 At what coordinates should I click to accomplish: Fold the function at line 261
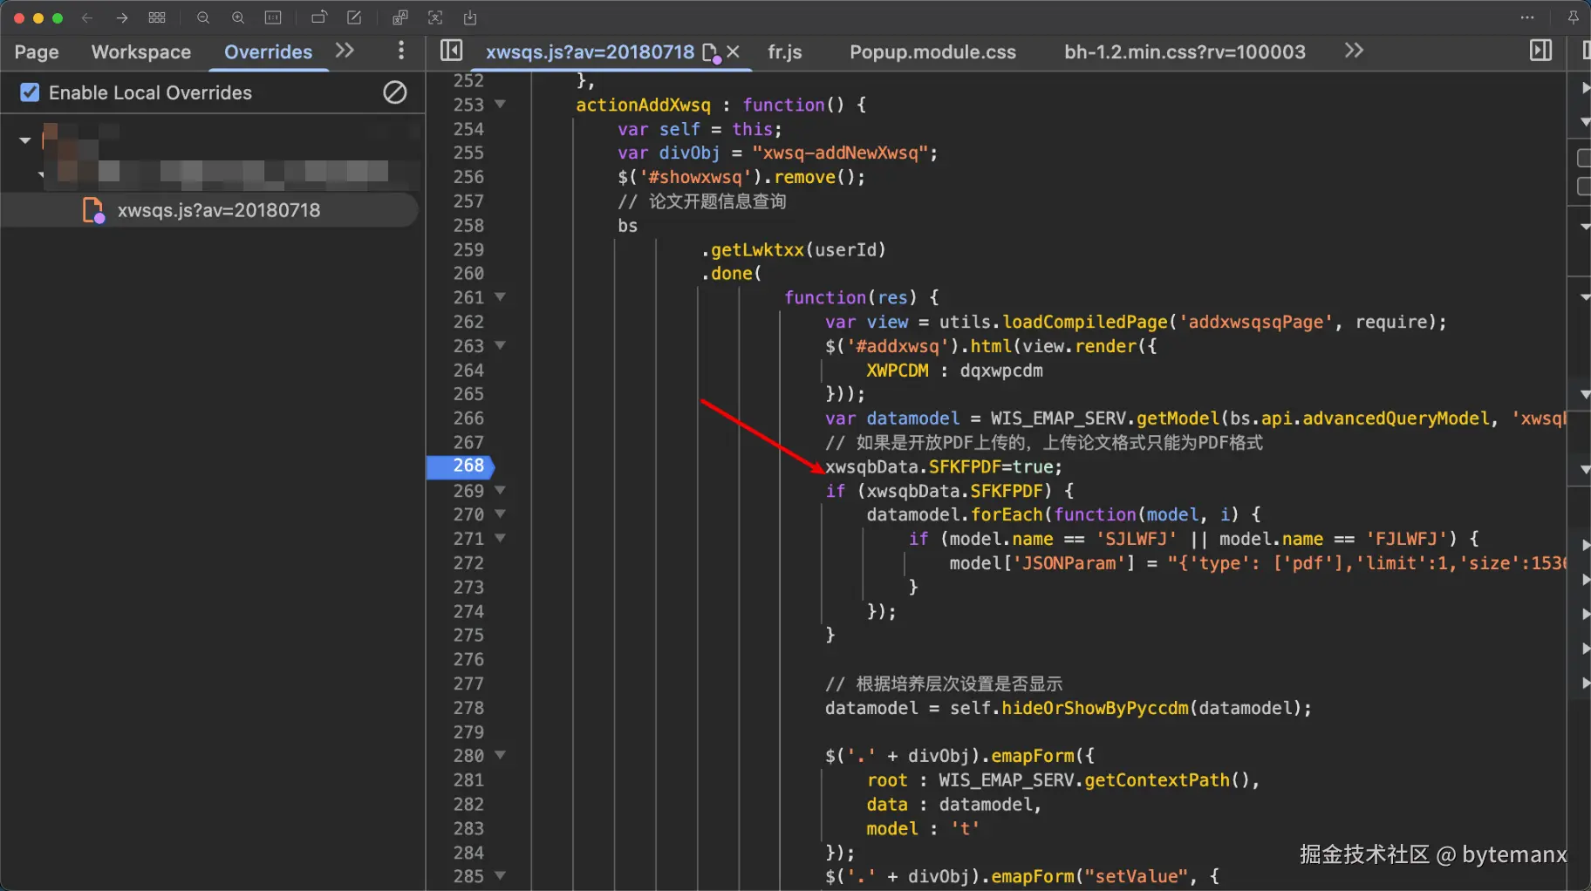tap(501, 297)
